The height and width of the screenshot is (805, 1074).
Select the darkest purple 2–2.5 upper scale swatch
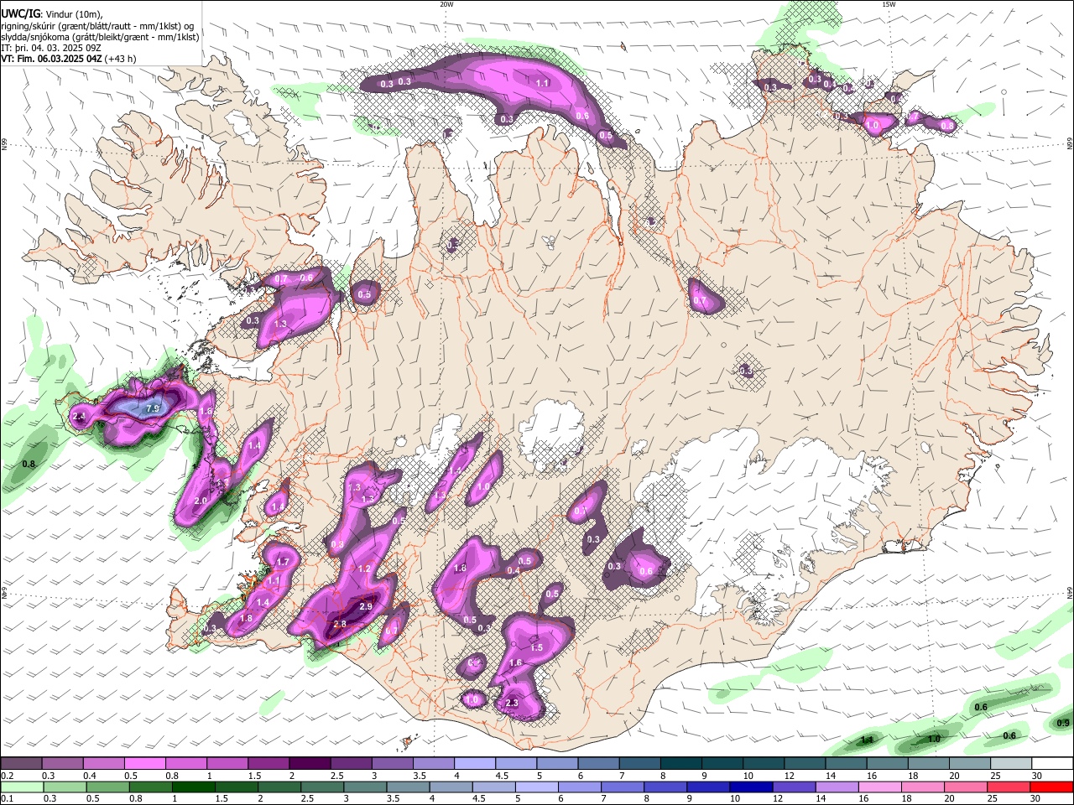tap(309, 763)
